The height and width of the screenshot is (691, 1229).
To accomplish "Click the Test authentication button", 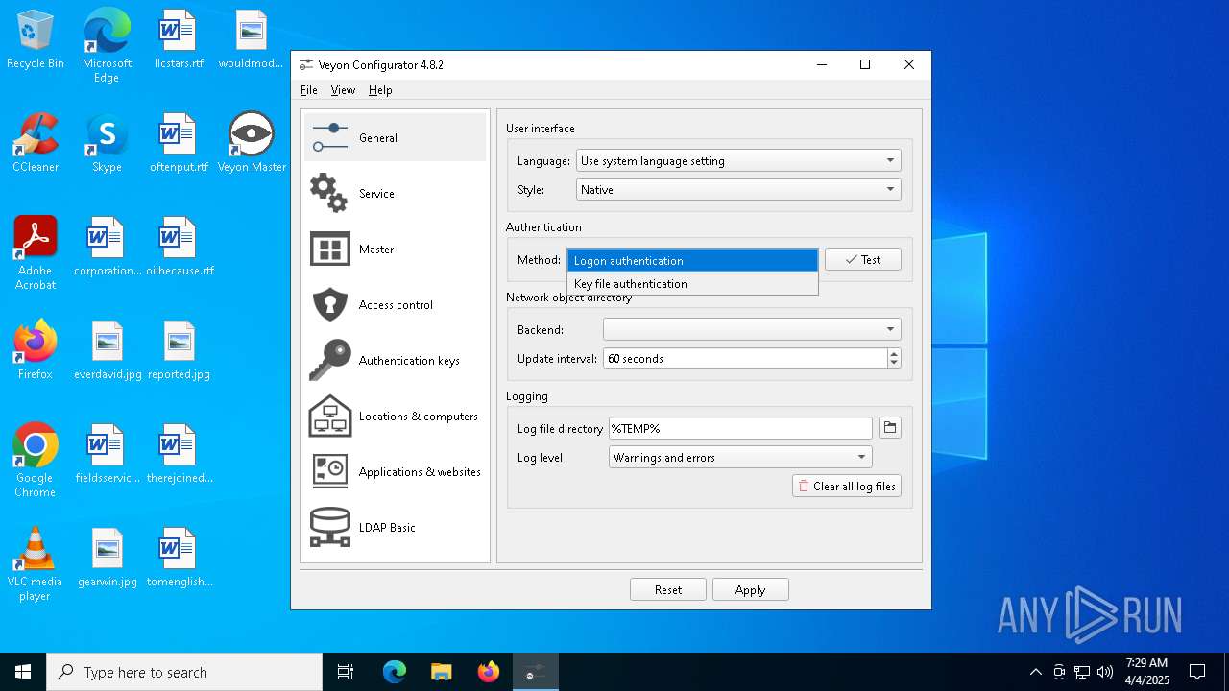I will (863, 259).
